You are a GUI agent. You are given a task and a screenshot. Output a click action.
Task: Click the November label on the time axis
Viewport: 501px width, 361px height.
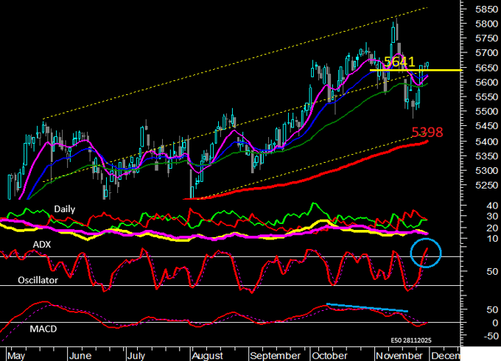[x=394, y=355]
